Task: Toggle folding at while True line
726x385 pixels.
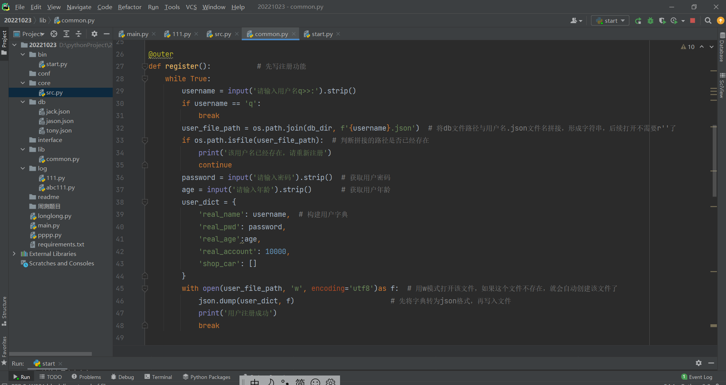Action: 145,79
